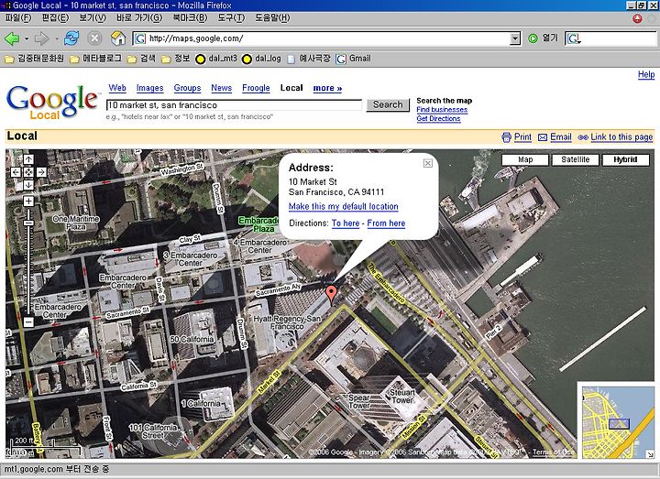Open the 도구(T) menu

(231, 17)
